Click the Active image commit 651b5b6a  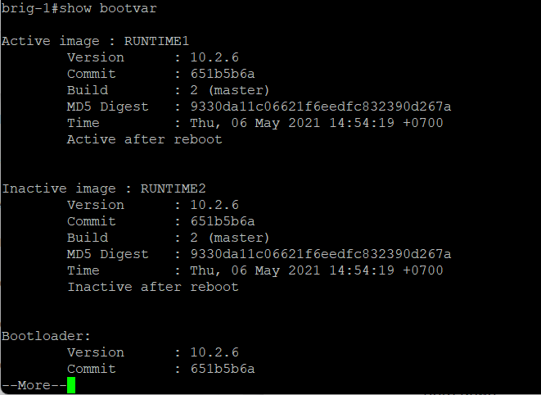[x=223, y=74]
